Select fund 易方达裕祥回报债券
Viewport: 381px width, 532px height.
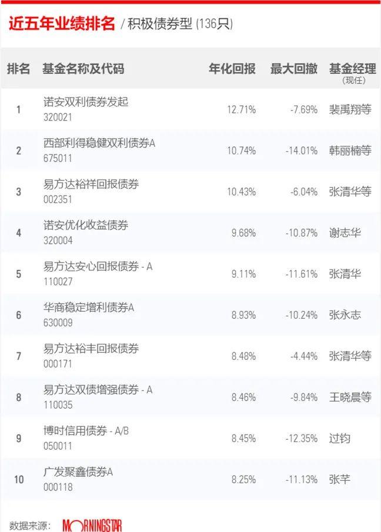(91, 184)
